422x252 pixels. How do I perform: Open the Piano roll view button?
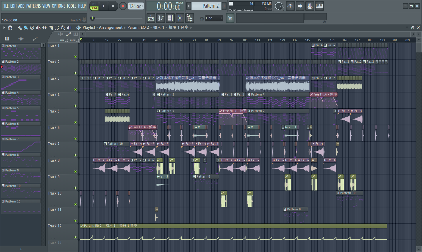[161, 18]
